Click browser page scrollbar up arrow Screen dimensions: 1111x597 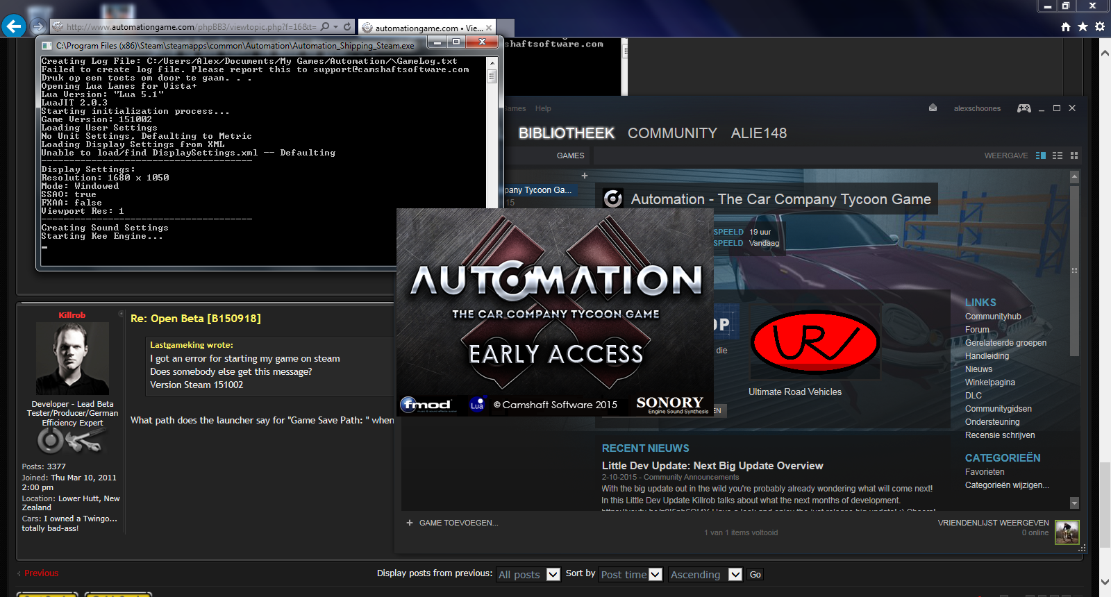(1105, 53)
